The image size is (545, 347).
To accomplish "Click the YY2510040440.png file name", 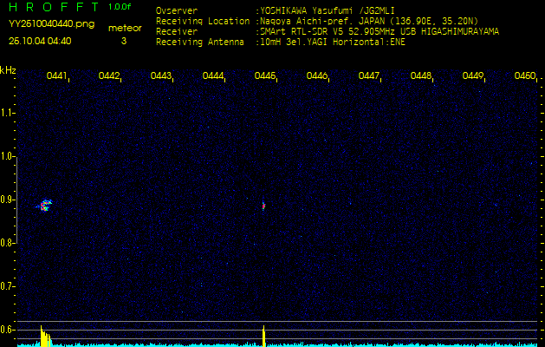I will [x=51, y=24].
